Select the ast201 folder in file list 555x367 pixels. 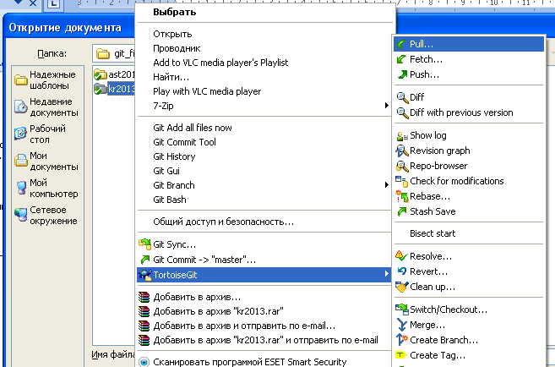tap(114, 74)
